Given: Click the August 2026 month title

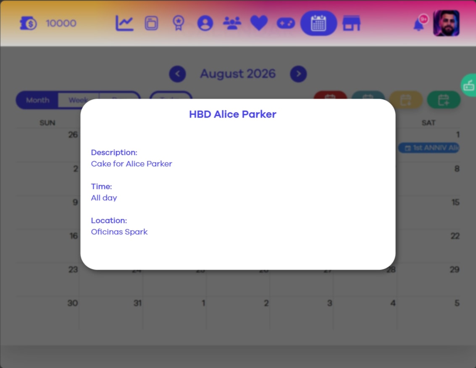Looking at the screenshot, I should (238, 74).
